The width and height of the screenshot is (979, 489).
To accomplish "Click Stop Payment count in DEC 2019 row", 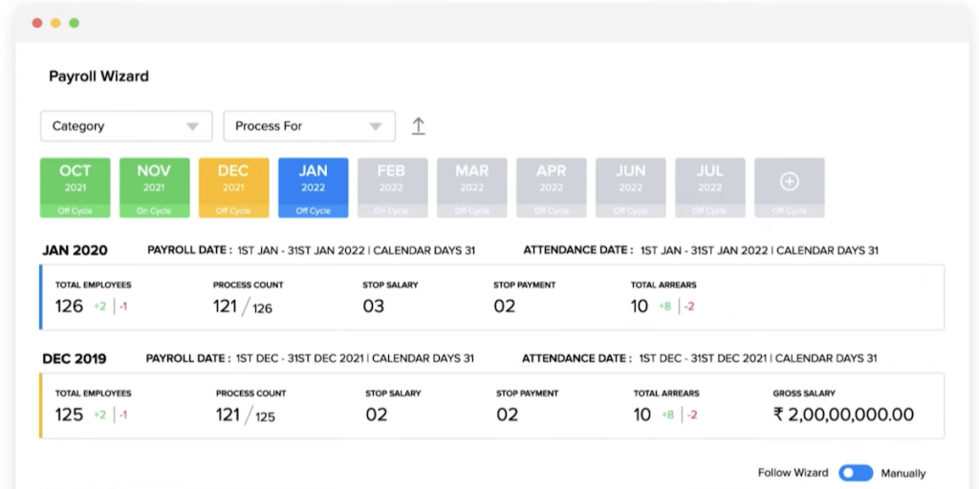I will [x=507, y=415].
